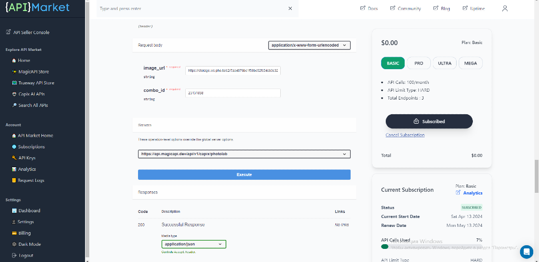The width and height of the screenshot is (539, 262).
Task: Open Request Logs in sidebar
Action: pos(31,180)
